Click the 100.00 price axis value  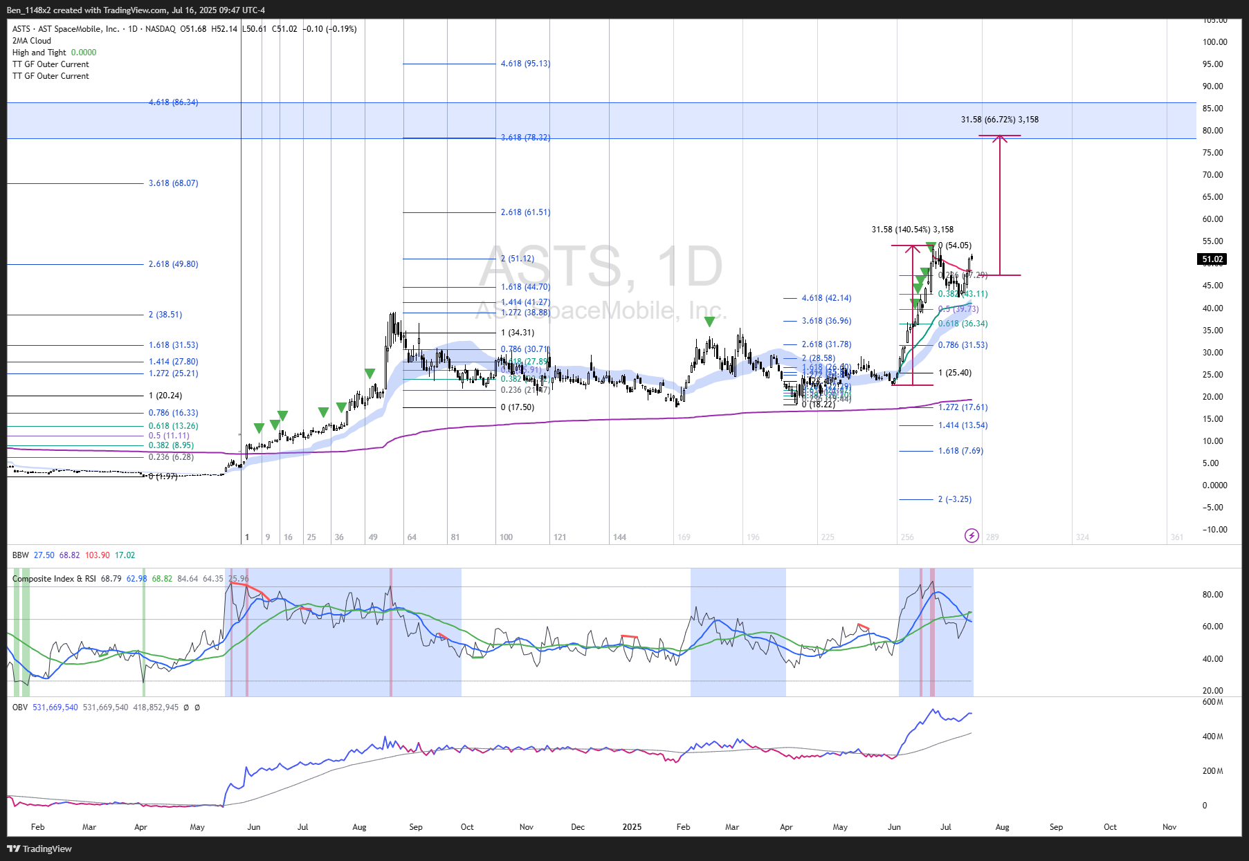1214,42
